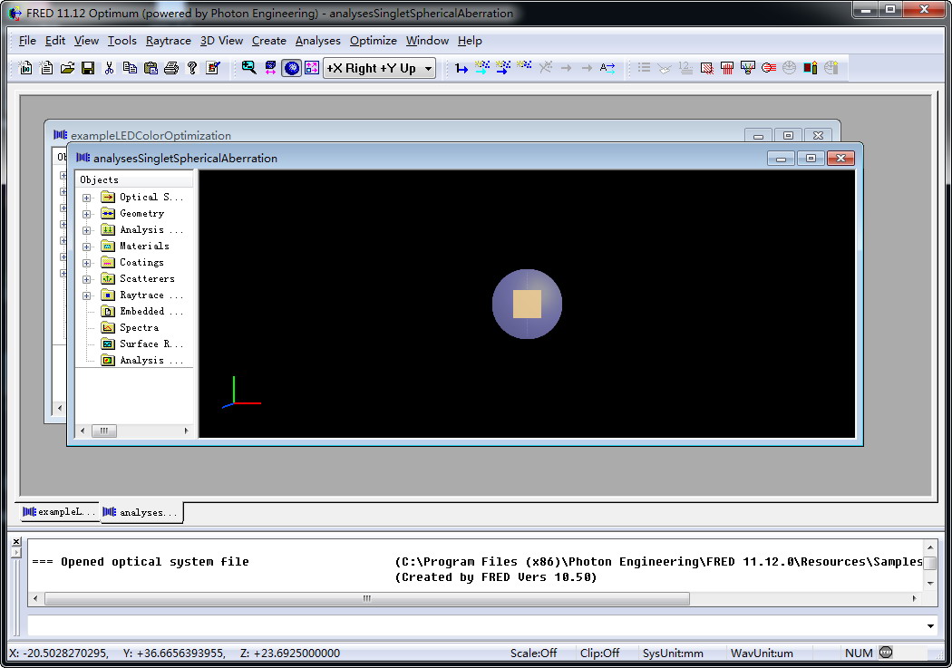Switch to the analyses... document tab

pos(141,512)
